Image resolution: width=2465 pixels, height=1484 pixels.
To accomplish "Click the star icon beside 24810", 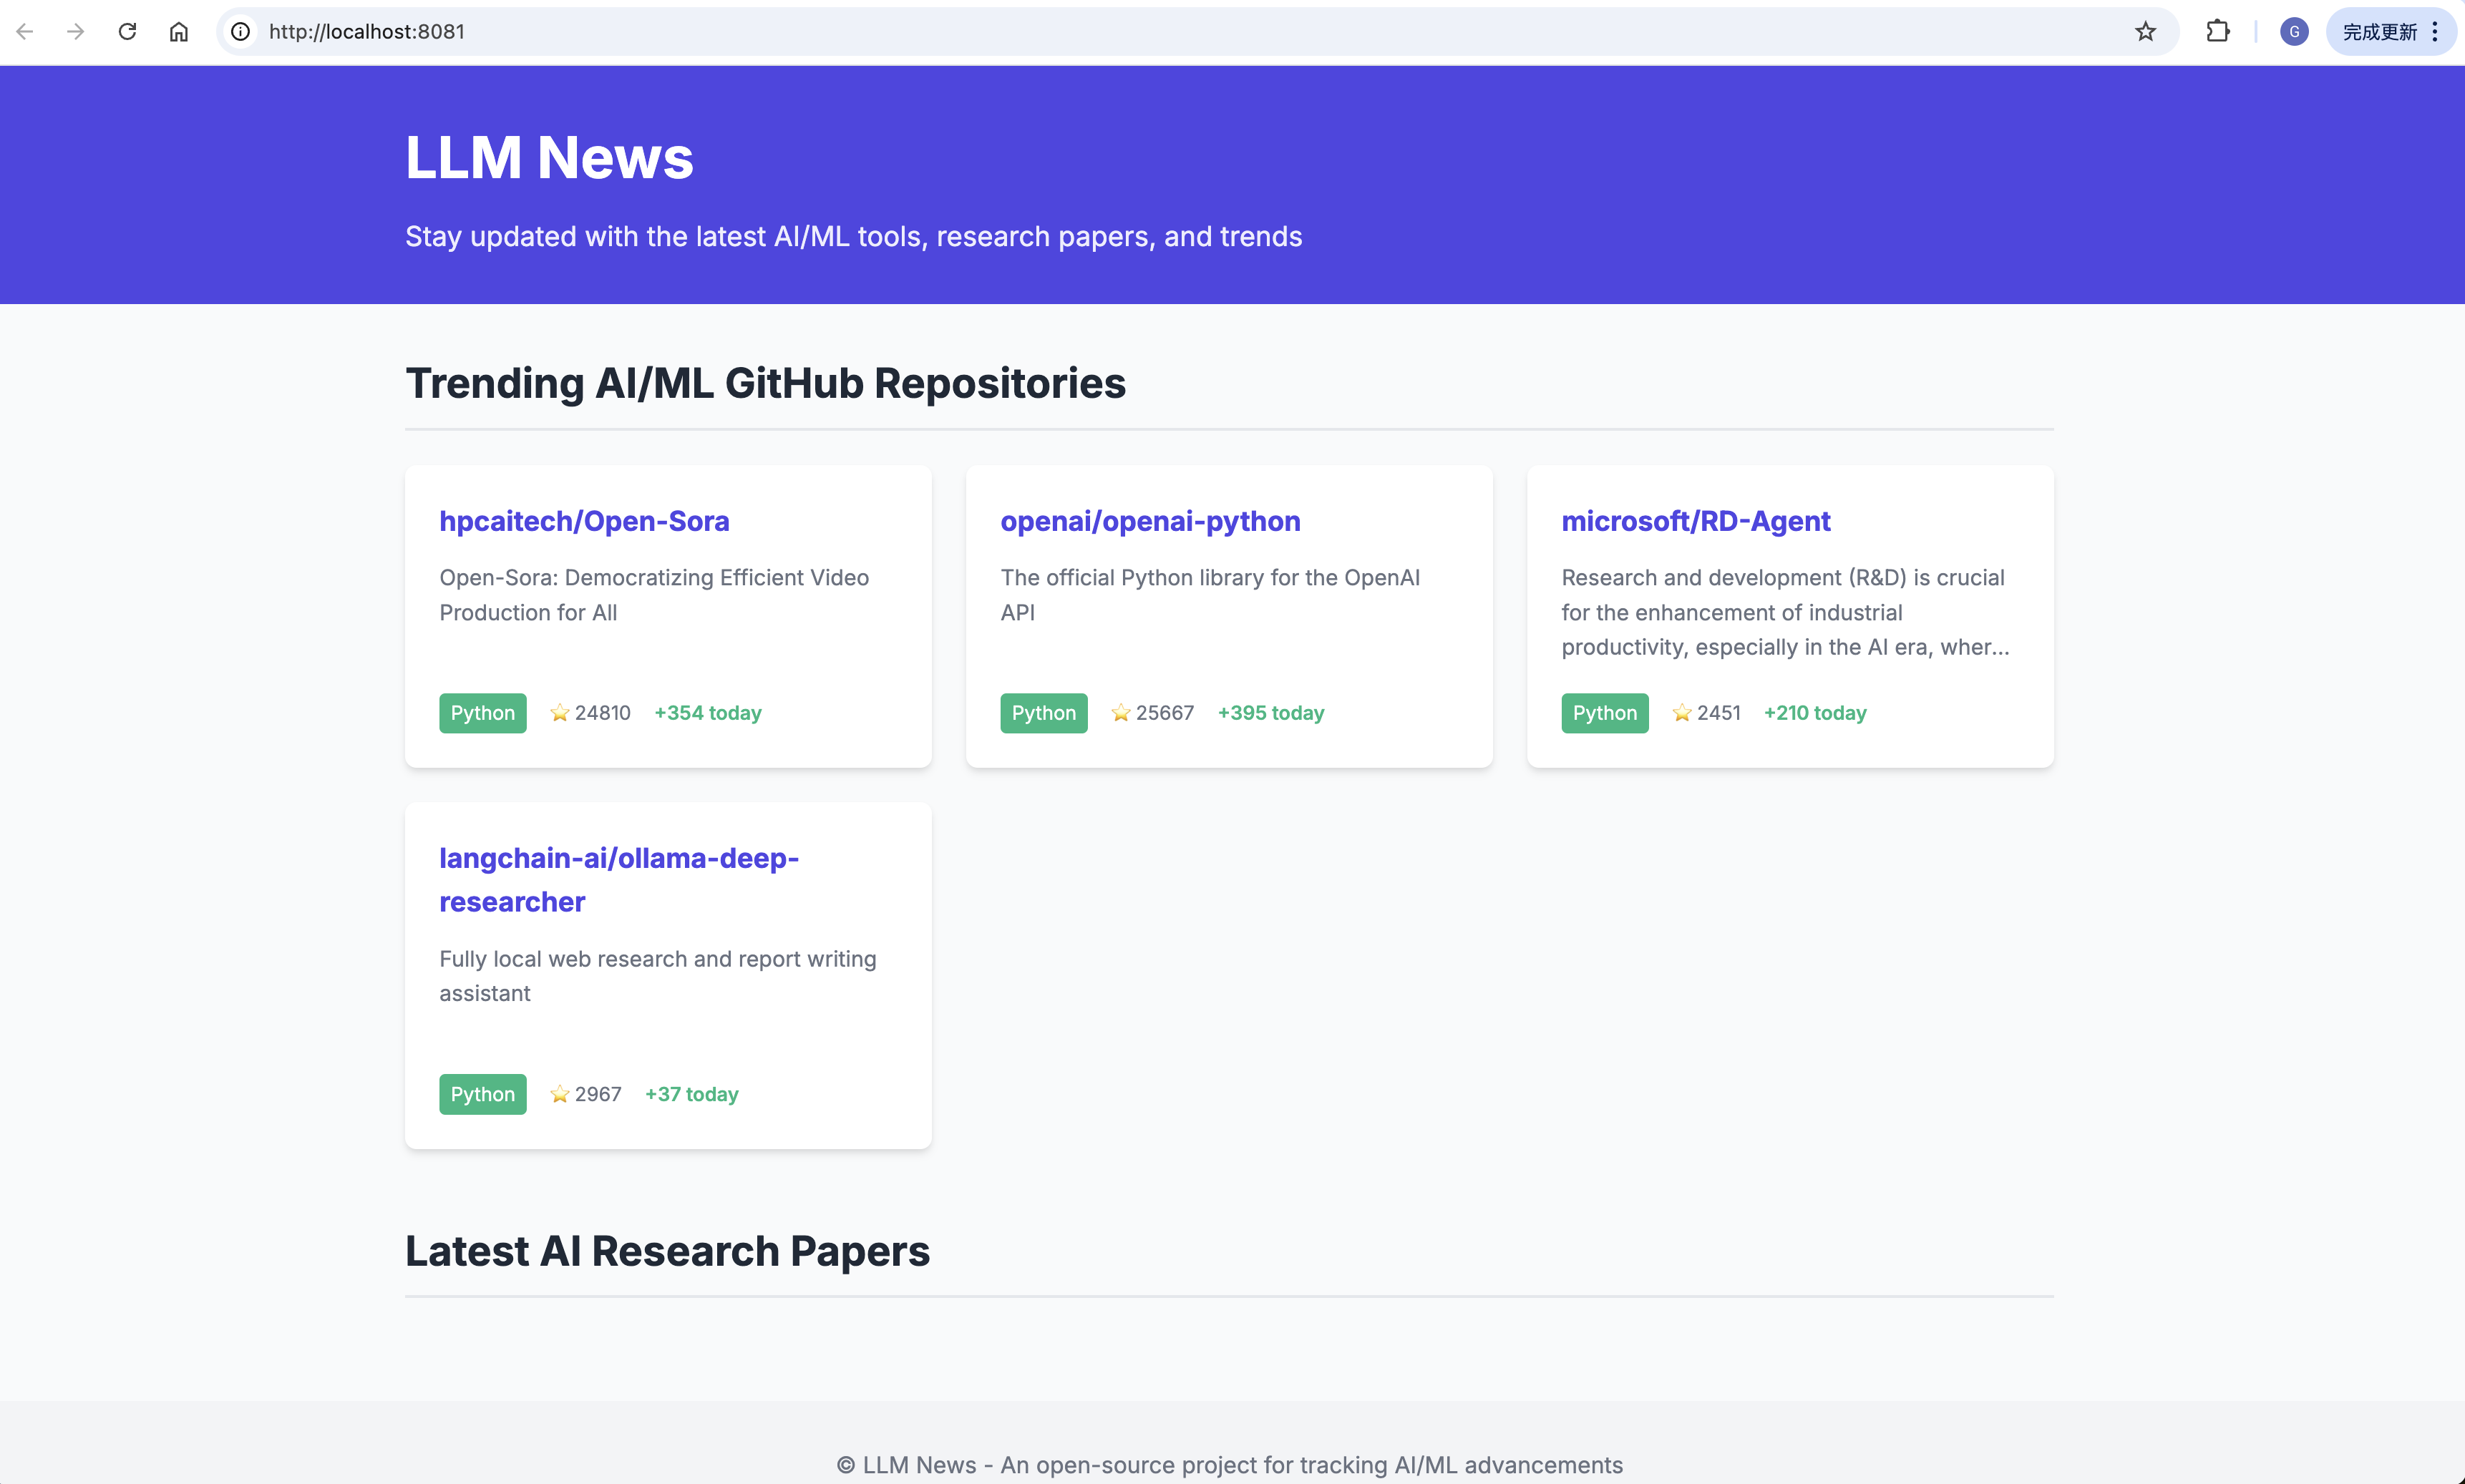I will pyautogui.click(x=560, y=713).
